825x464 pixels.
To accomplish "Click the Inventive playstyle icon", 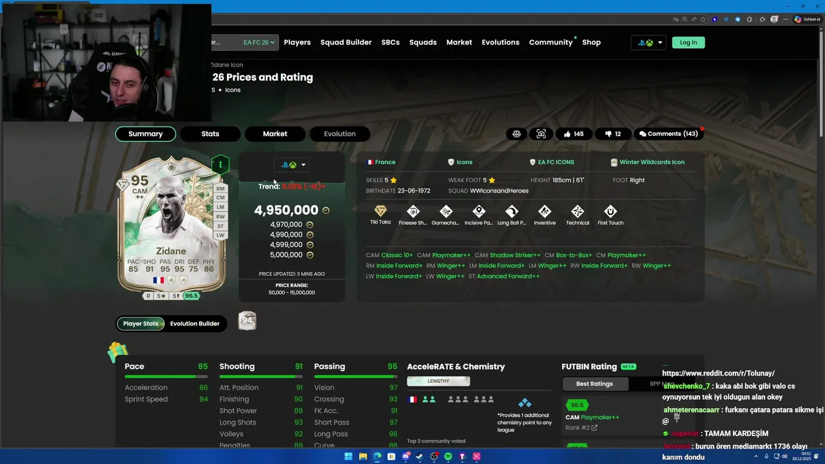I will pos(545,211).
